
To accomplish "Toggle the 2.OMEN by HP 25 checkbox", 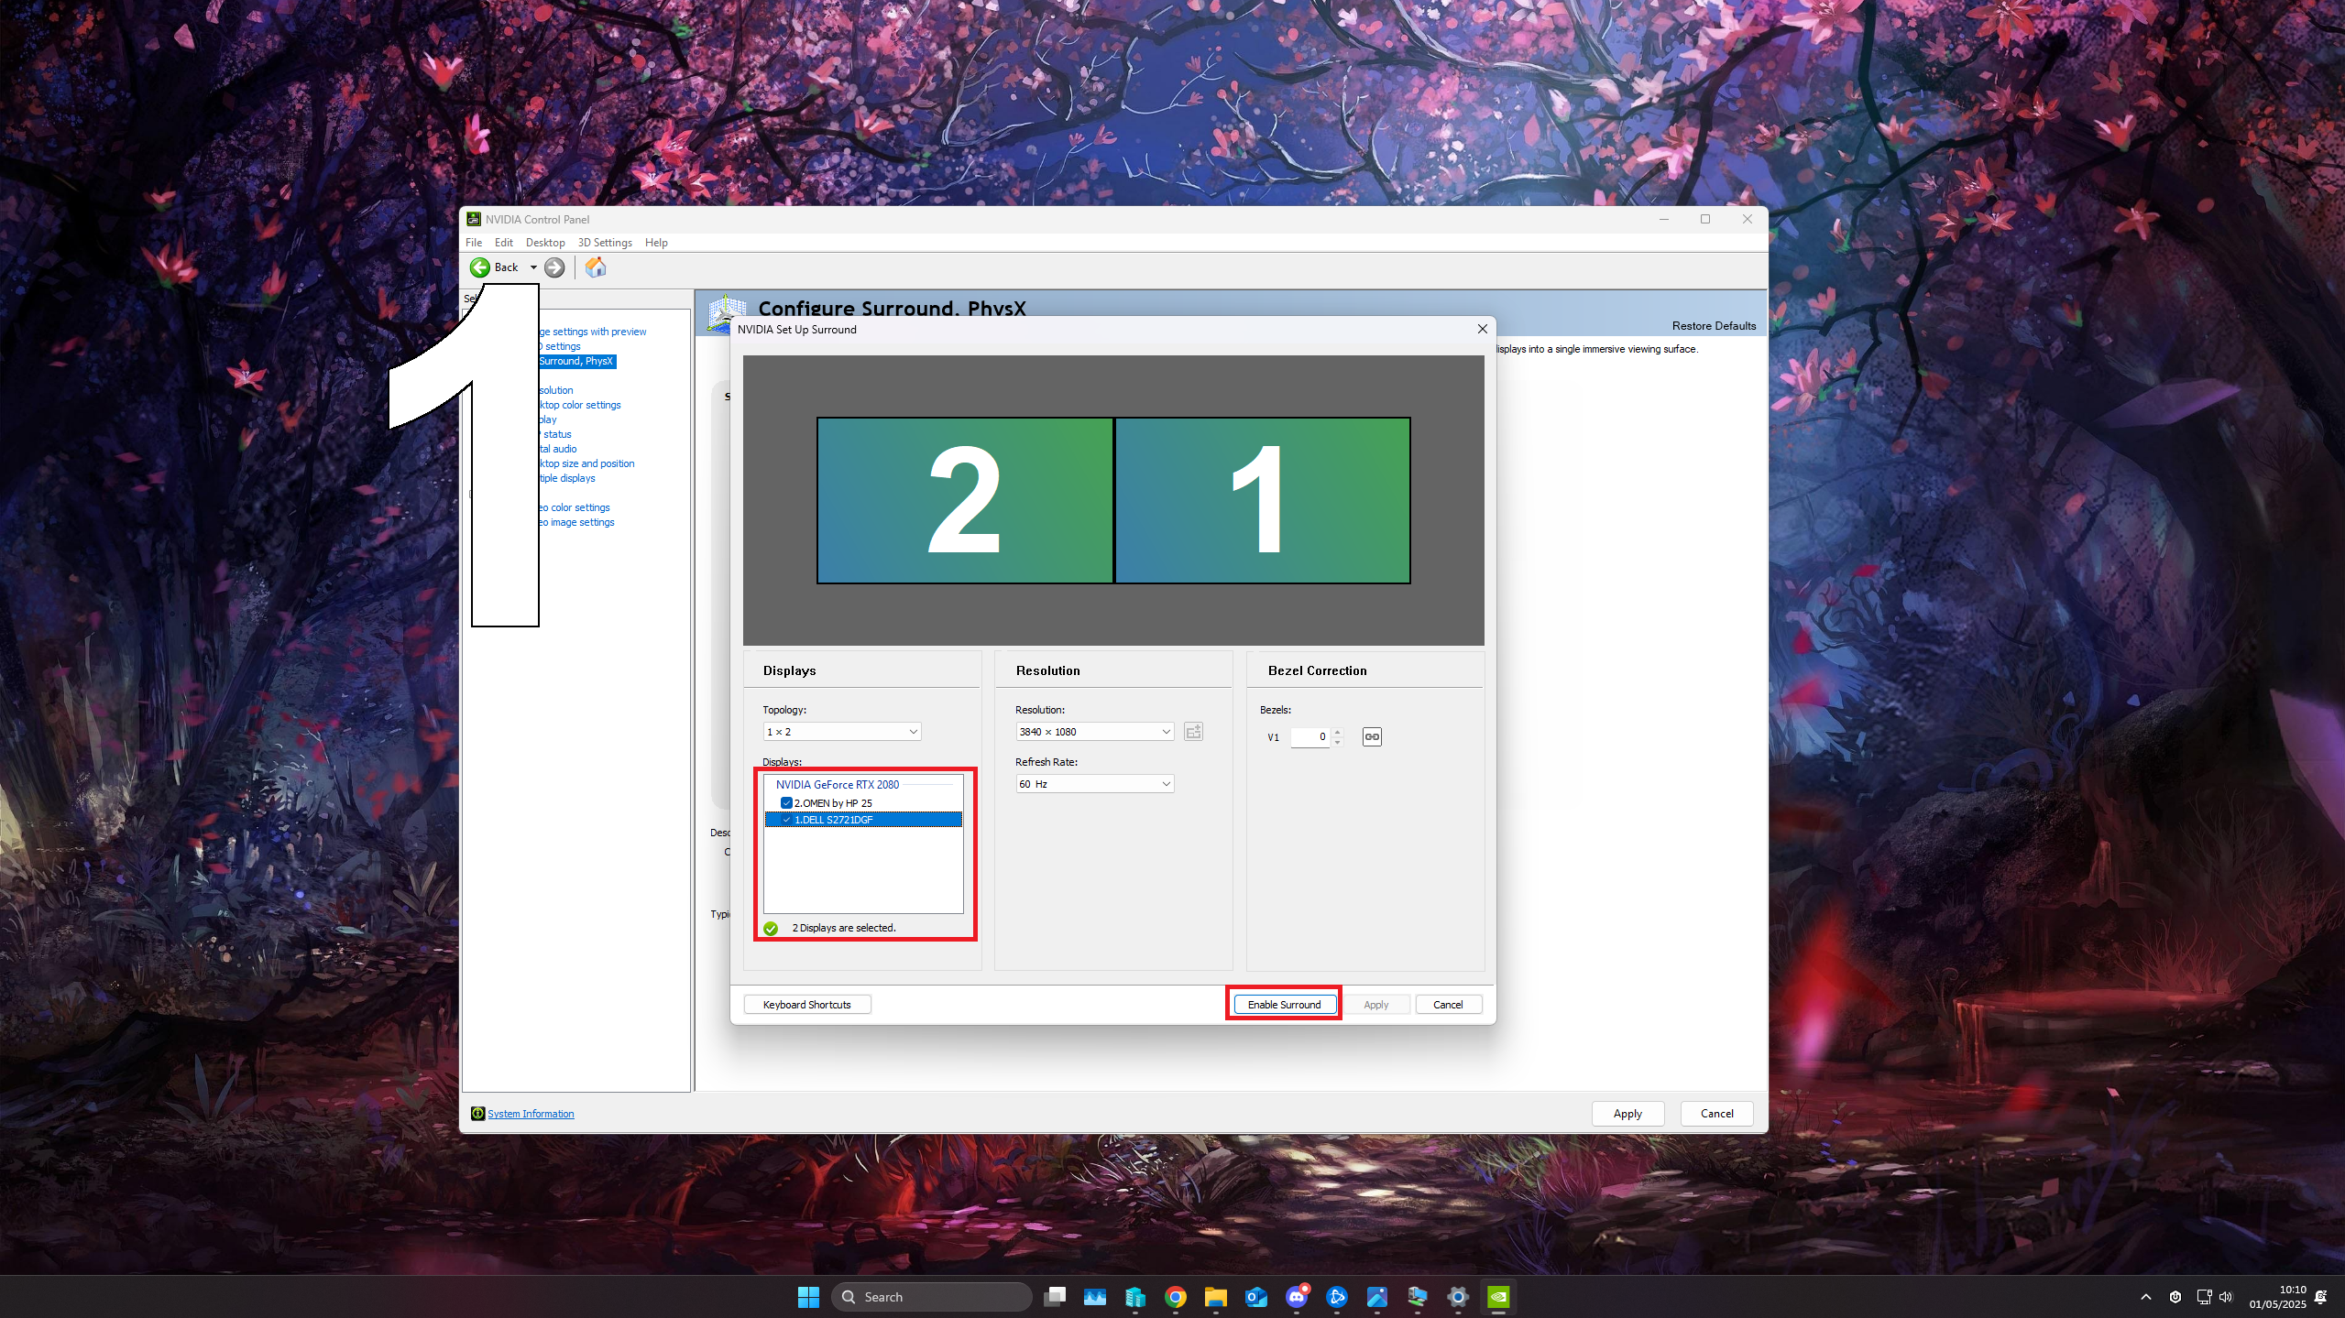I will coord(786,803).
